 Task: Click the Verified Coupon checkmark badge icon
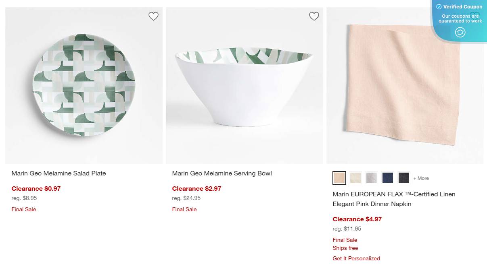coord(438,6)
